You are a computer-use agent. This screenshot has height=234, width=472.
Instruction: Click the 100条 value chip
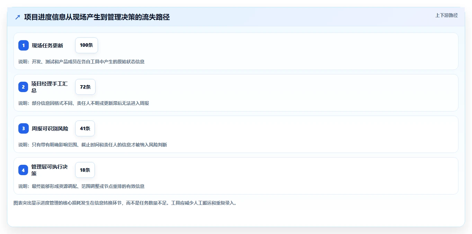[x=87, y=45]
